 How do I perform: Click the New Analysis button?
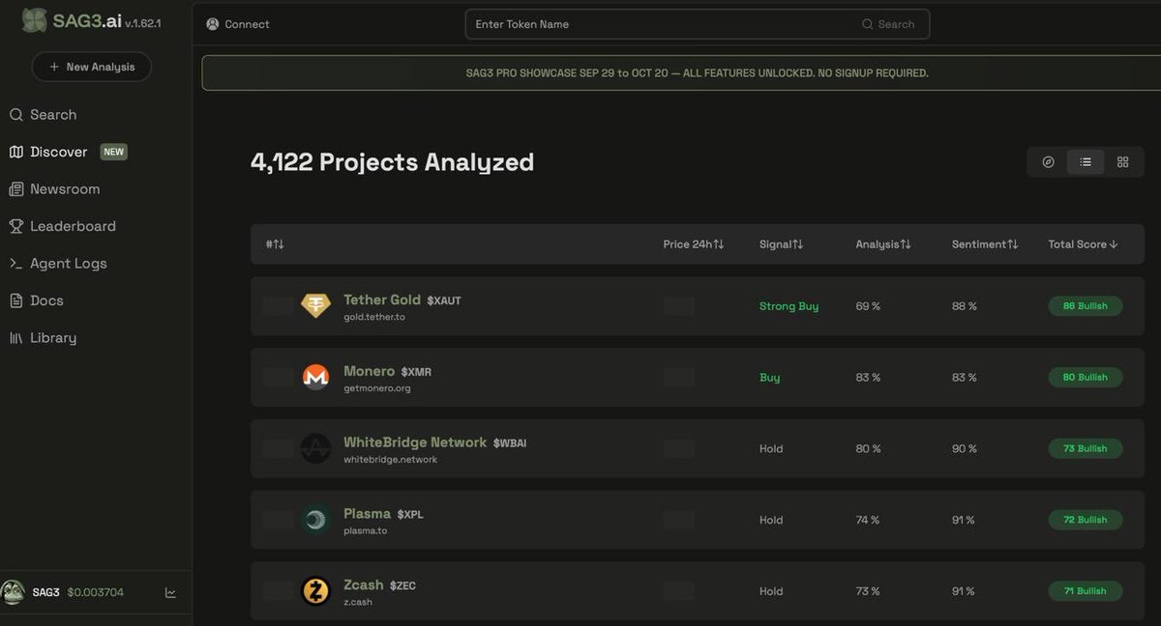(x=92, y=67)
